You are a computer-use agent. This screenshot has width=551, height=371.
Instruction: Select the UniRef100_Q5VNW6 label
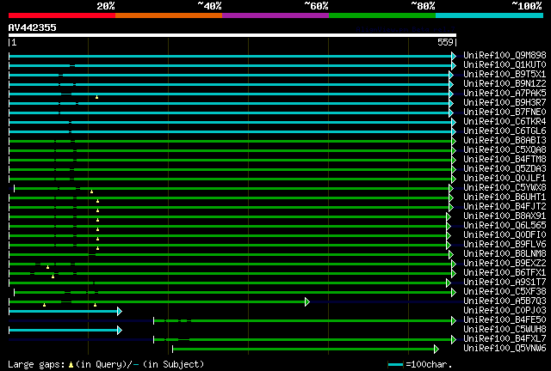point(505,349)
